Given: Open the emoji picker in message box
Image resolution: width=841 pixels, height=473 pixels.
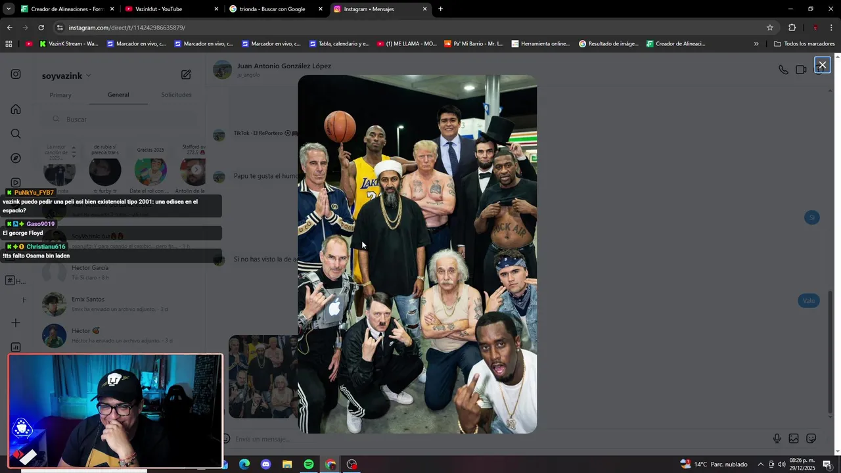Looking at the screenshot, I should pyautogui.click(x=226, y=439).
